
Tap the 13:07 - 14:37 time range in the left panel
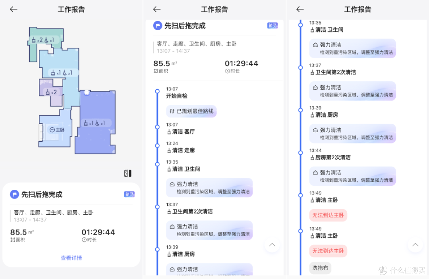click(30, 220)
